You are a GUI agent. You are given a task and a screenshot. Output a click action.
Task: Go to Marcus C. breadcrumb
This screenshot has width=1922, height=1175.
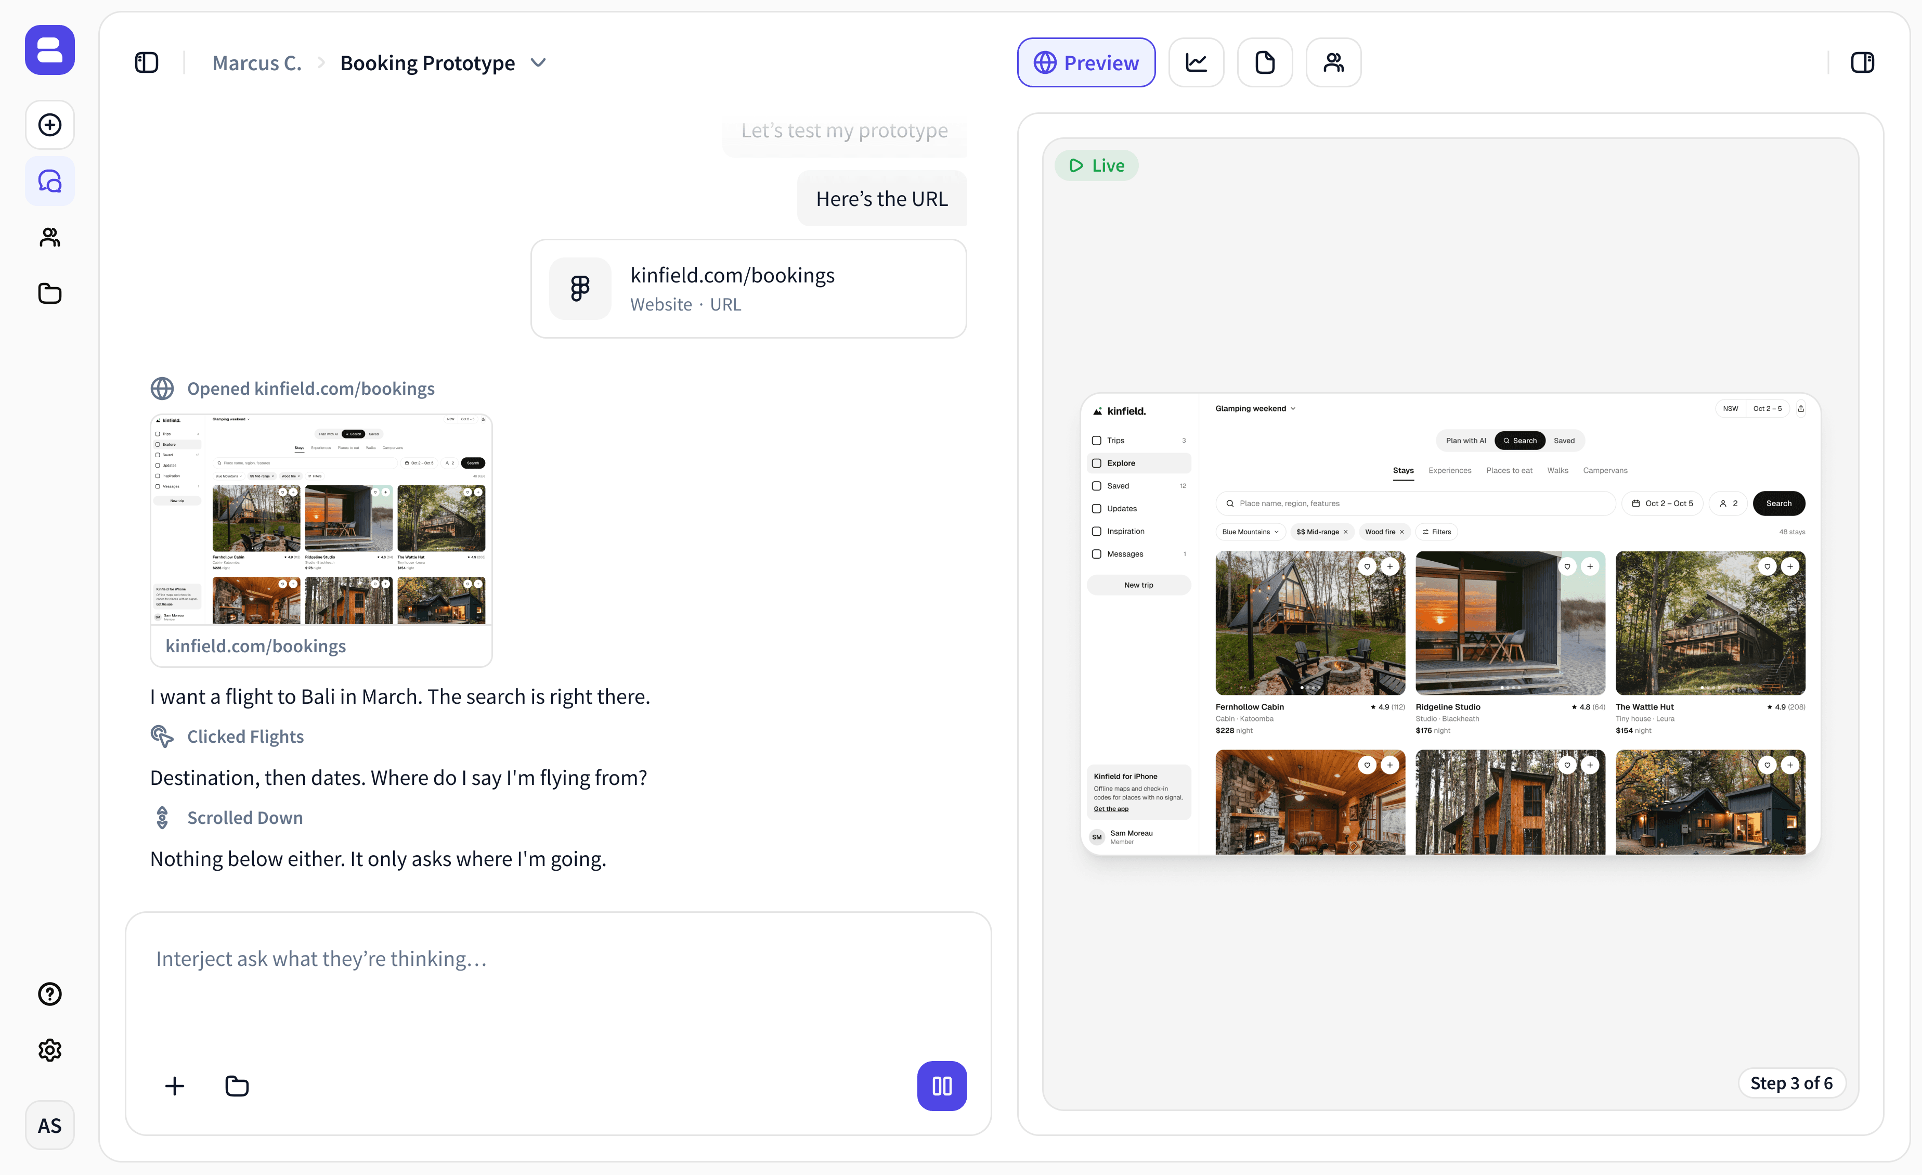[257, 63]
